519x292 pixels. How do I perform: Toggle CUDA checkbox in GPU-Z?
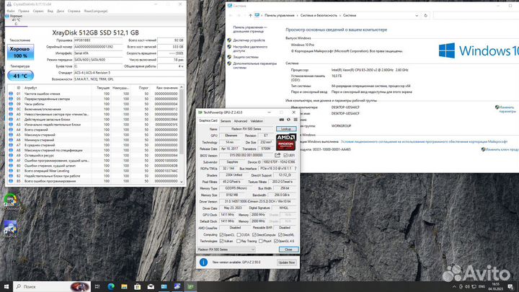[x=239, y=235]
